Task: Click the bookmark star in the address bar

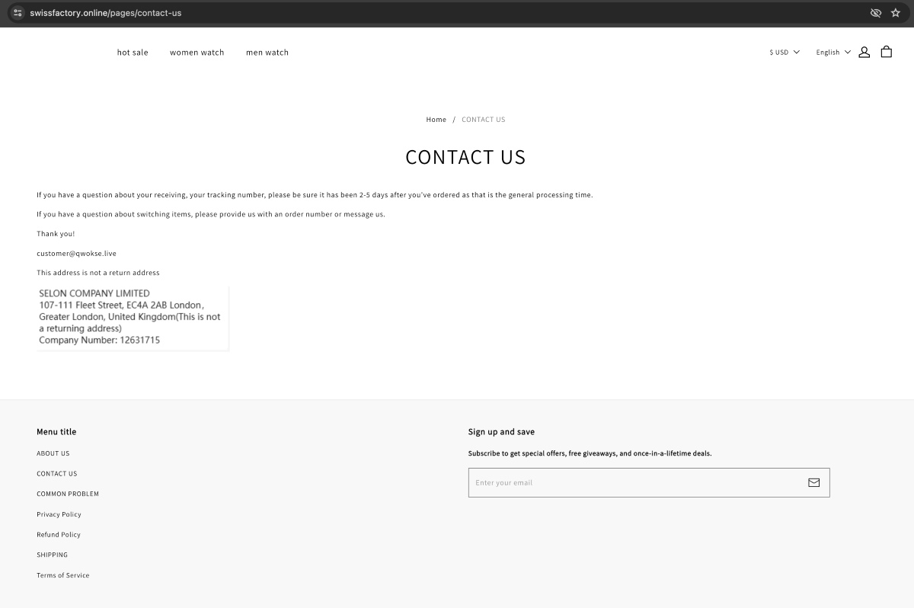Action: 896,12
